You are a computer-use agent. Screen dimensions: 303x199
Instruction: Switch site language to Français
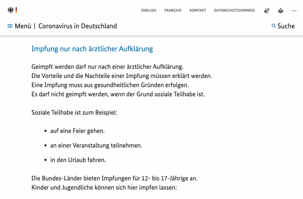[x=173, y=10]
